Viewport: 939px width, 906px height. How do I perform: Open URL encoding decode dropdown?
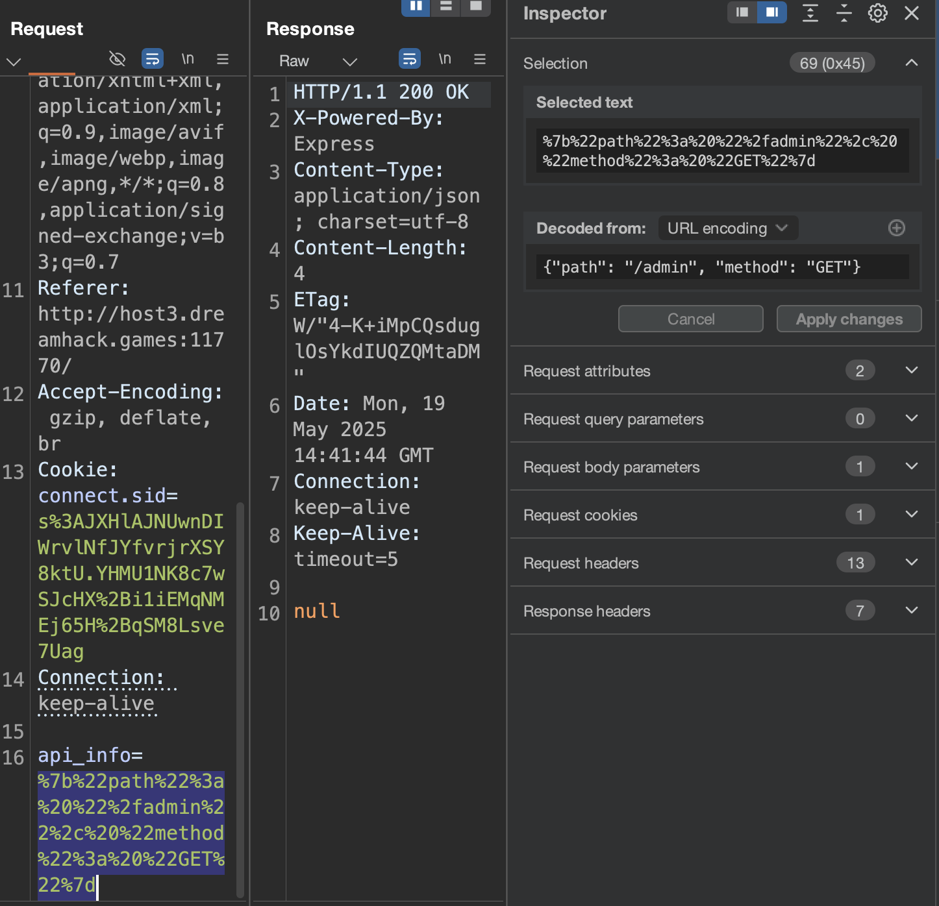click(x=728, y=228)
